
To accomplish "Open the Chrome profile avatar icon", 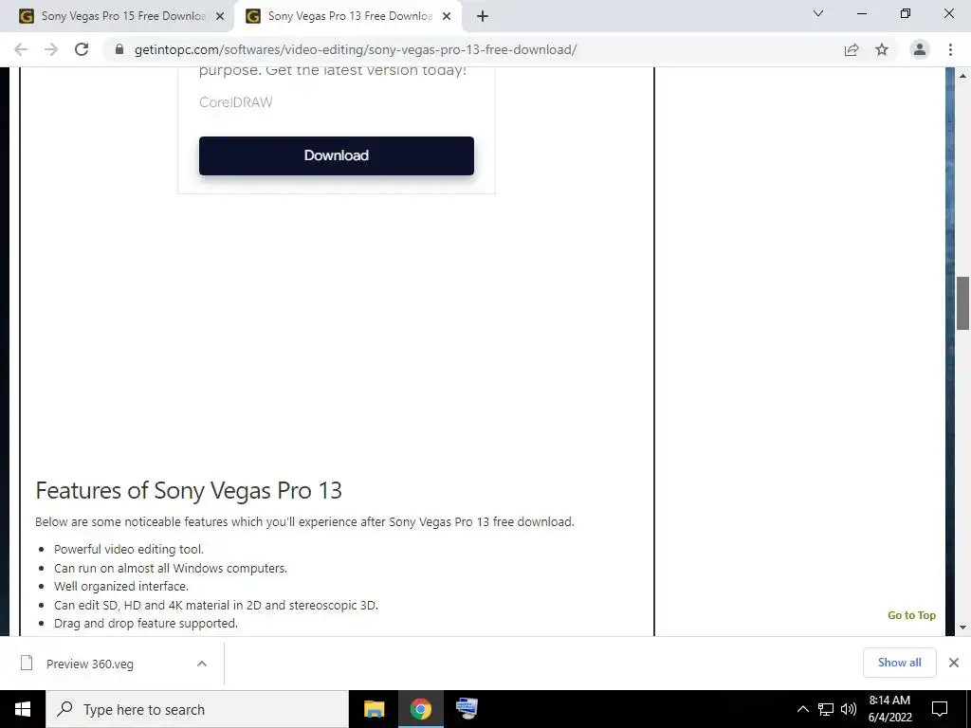I will [x=920, y=49].
